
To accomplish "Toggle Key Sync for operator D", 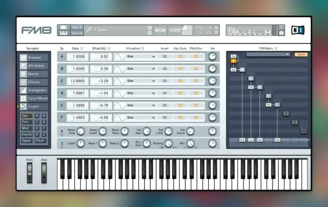I will pos(180,93).
